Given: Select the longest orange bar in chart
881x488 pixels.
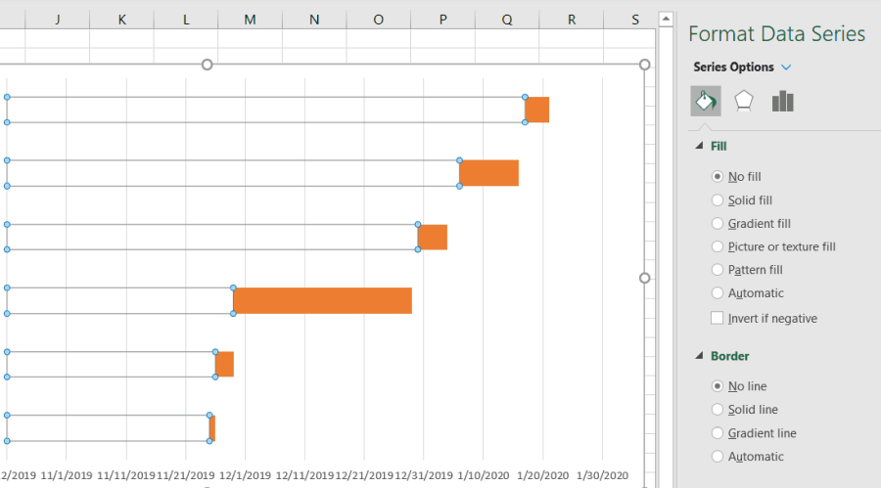Looking at the screenshot, I should tap(322, 300).
